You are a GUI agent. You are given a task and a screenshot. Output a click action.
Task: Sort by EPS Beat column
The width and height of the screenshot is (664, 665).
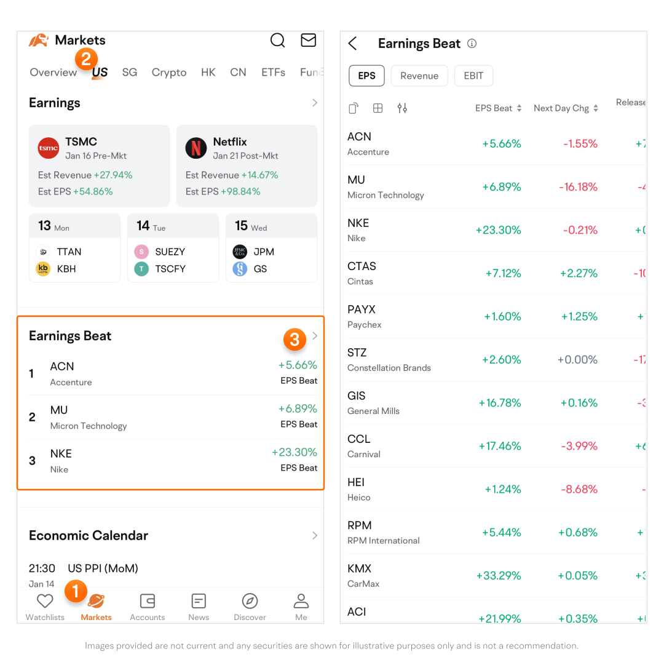(498, 108)
